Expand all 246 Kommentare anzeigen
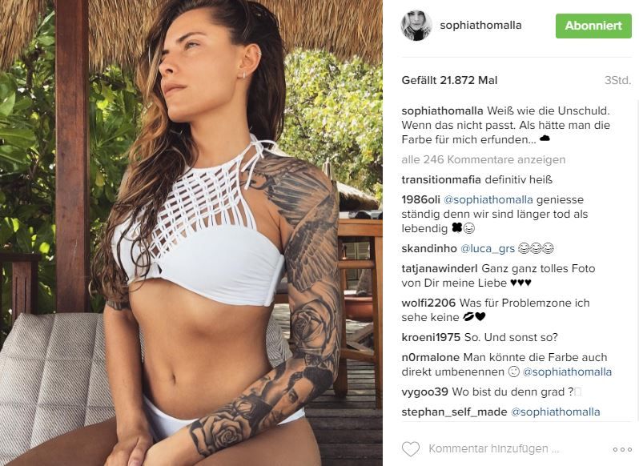The height and width of the screenshot is (466, 639). [x=484, y=159]
